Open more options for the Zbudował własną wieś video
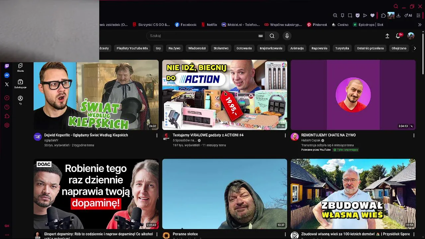The height and width of the screenshot is (239, 425). point(414,234)
